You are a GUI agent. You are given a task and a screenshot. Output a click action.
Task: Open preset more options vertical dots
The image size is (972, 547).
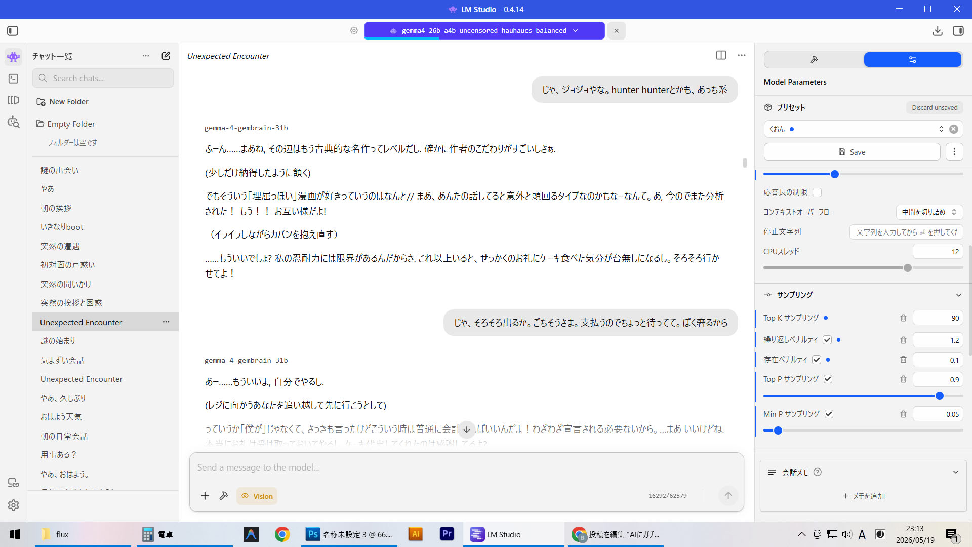pos(954,152)
